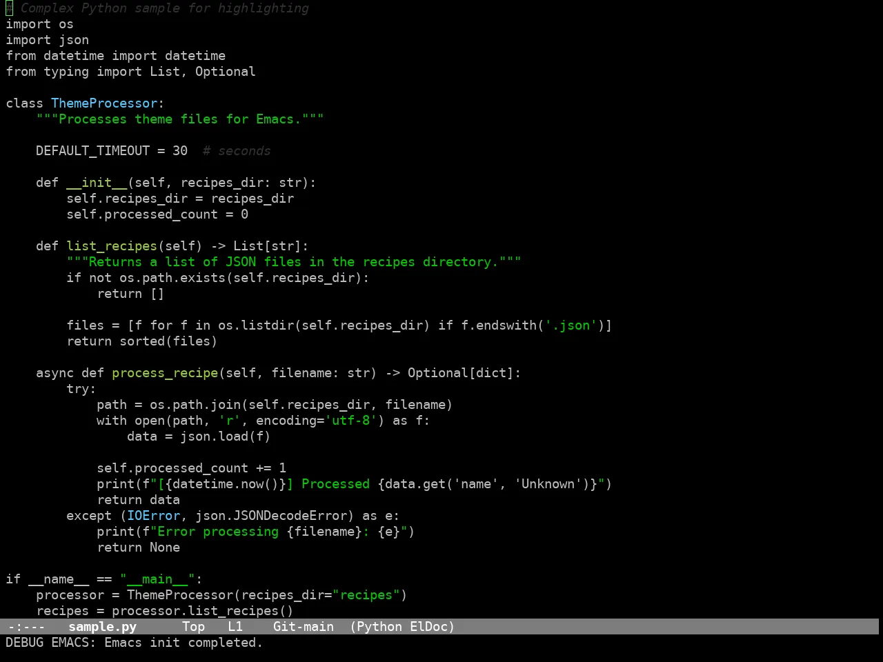This screenshot has width=883, height=662.
Task: Click the L1 line number indicator
Action: 235,627
